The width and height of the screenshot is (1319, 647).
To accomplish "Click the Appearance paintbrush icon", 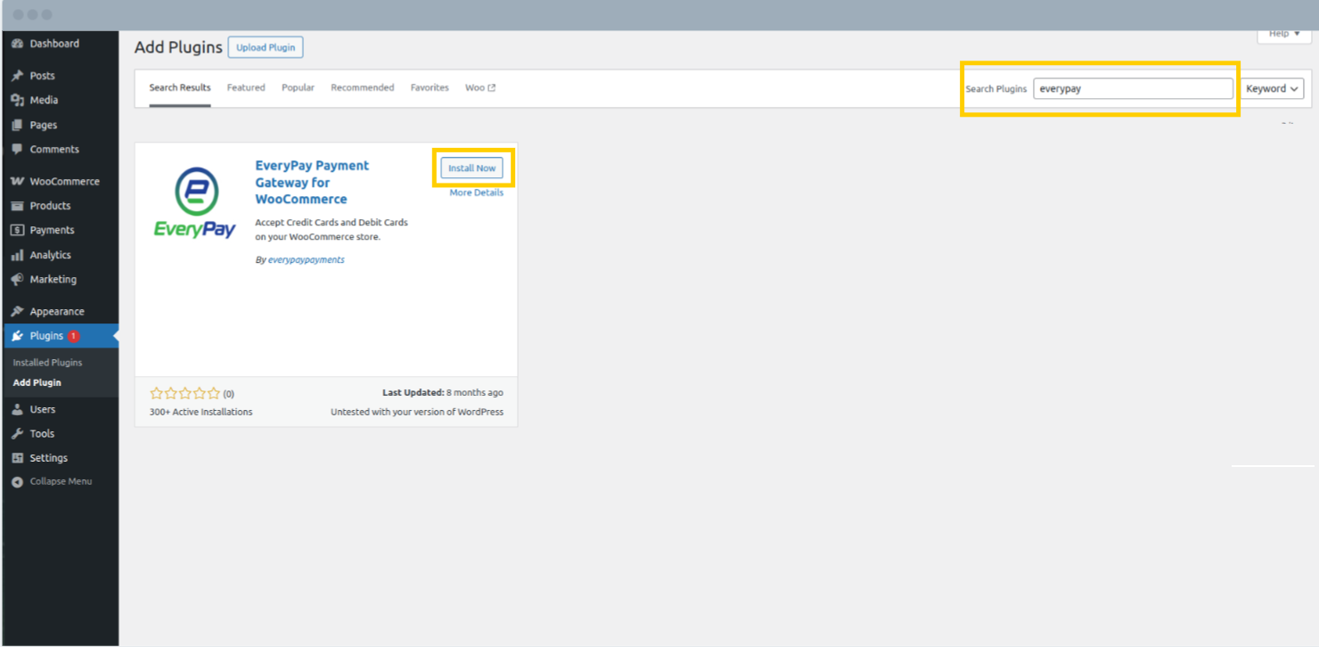I will pos(17,312).
